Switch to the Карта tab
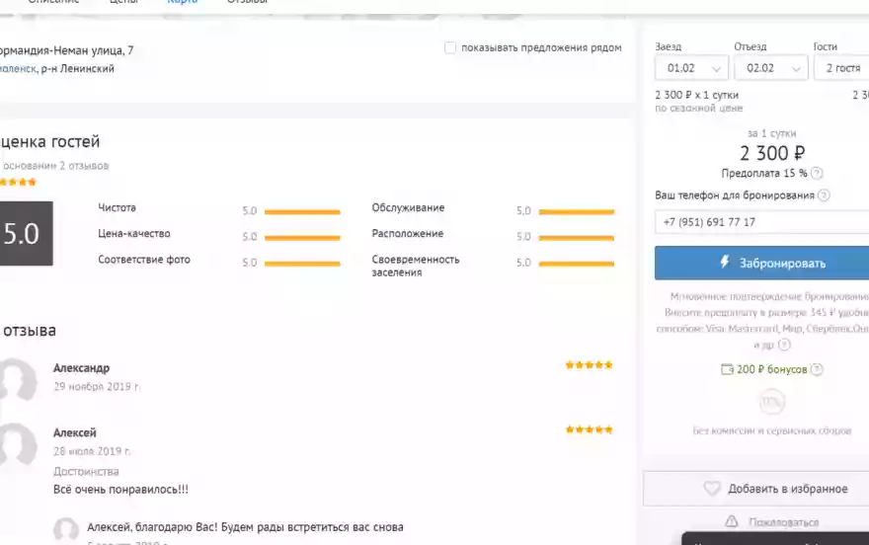 (x=182, y=2)
